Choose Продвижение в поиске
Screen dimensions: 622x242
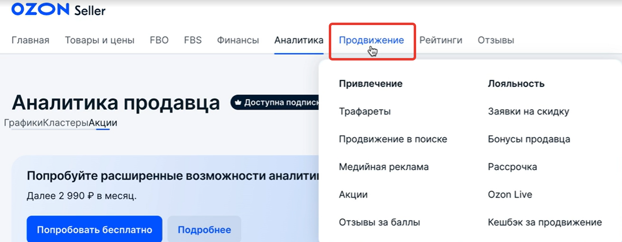pyautogui.click(x=393, y=139)
